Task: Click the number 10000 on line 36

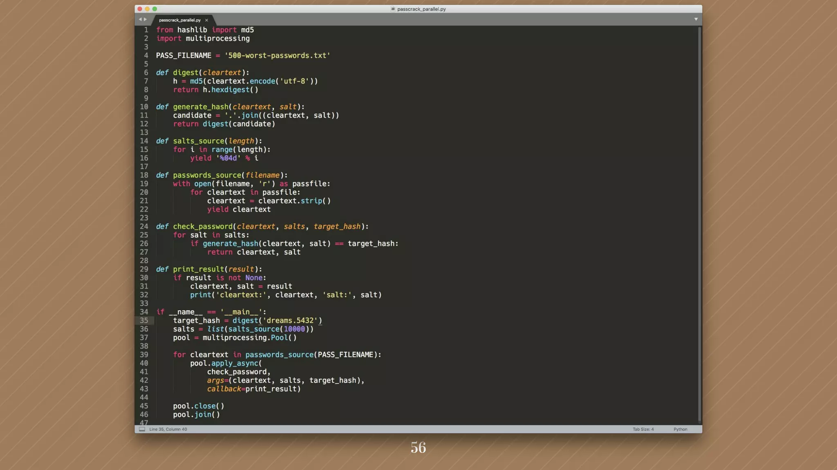Action: point(294,329)
